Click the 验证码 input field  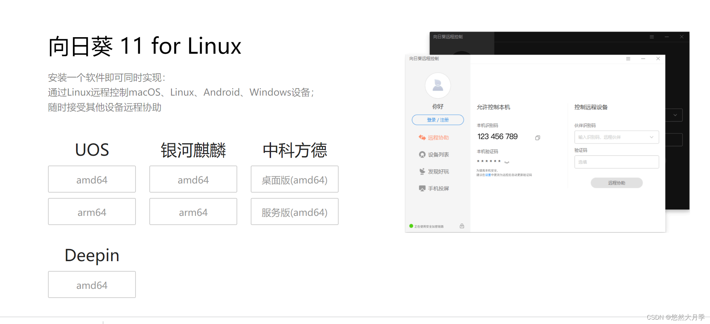(x=616, y=162)
